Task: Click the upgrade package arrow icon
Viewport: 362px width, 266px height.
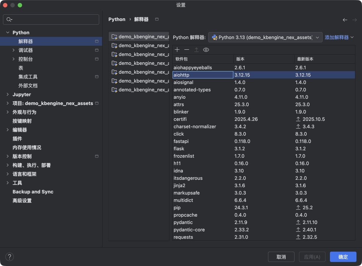Action: coord(196,50)
